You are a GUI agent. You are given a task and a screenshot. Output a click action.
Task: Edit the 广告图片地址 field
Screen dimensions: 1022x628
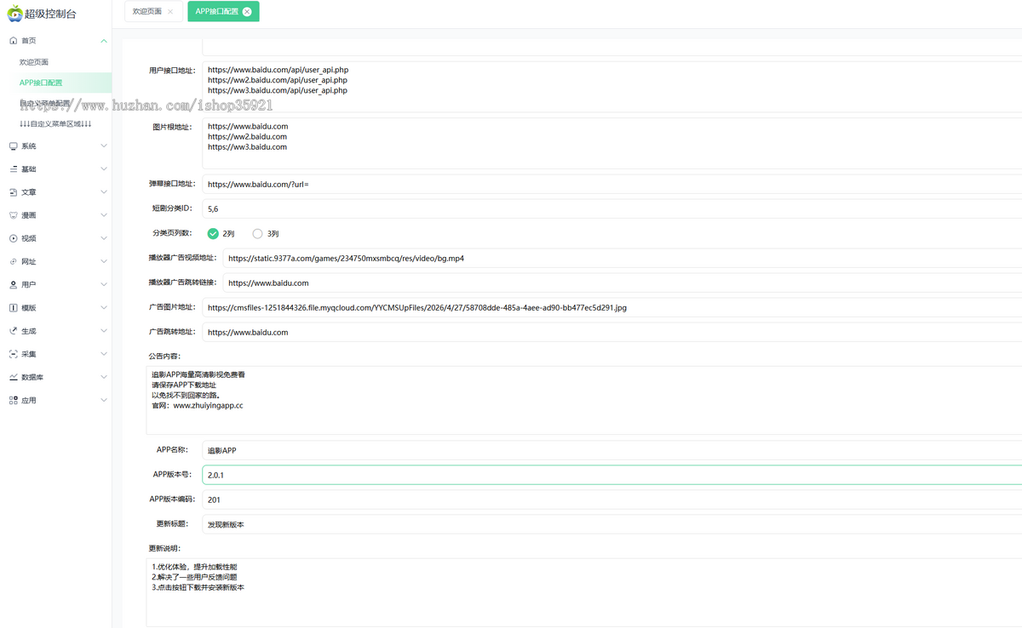click(611, 307)
